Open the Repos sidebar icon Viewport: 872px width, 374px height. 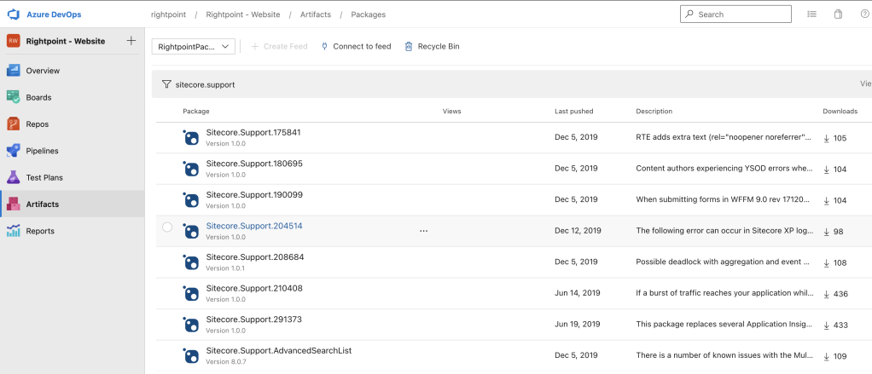(x=14, y=124)
